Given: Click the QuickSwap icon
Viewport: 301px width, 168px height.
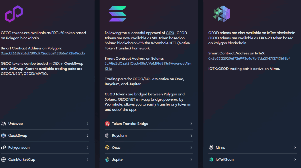Looking at the screenshot, I should coord(4,136).
